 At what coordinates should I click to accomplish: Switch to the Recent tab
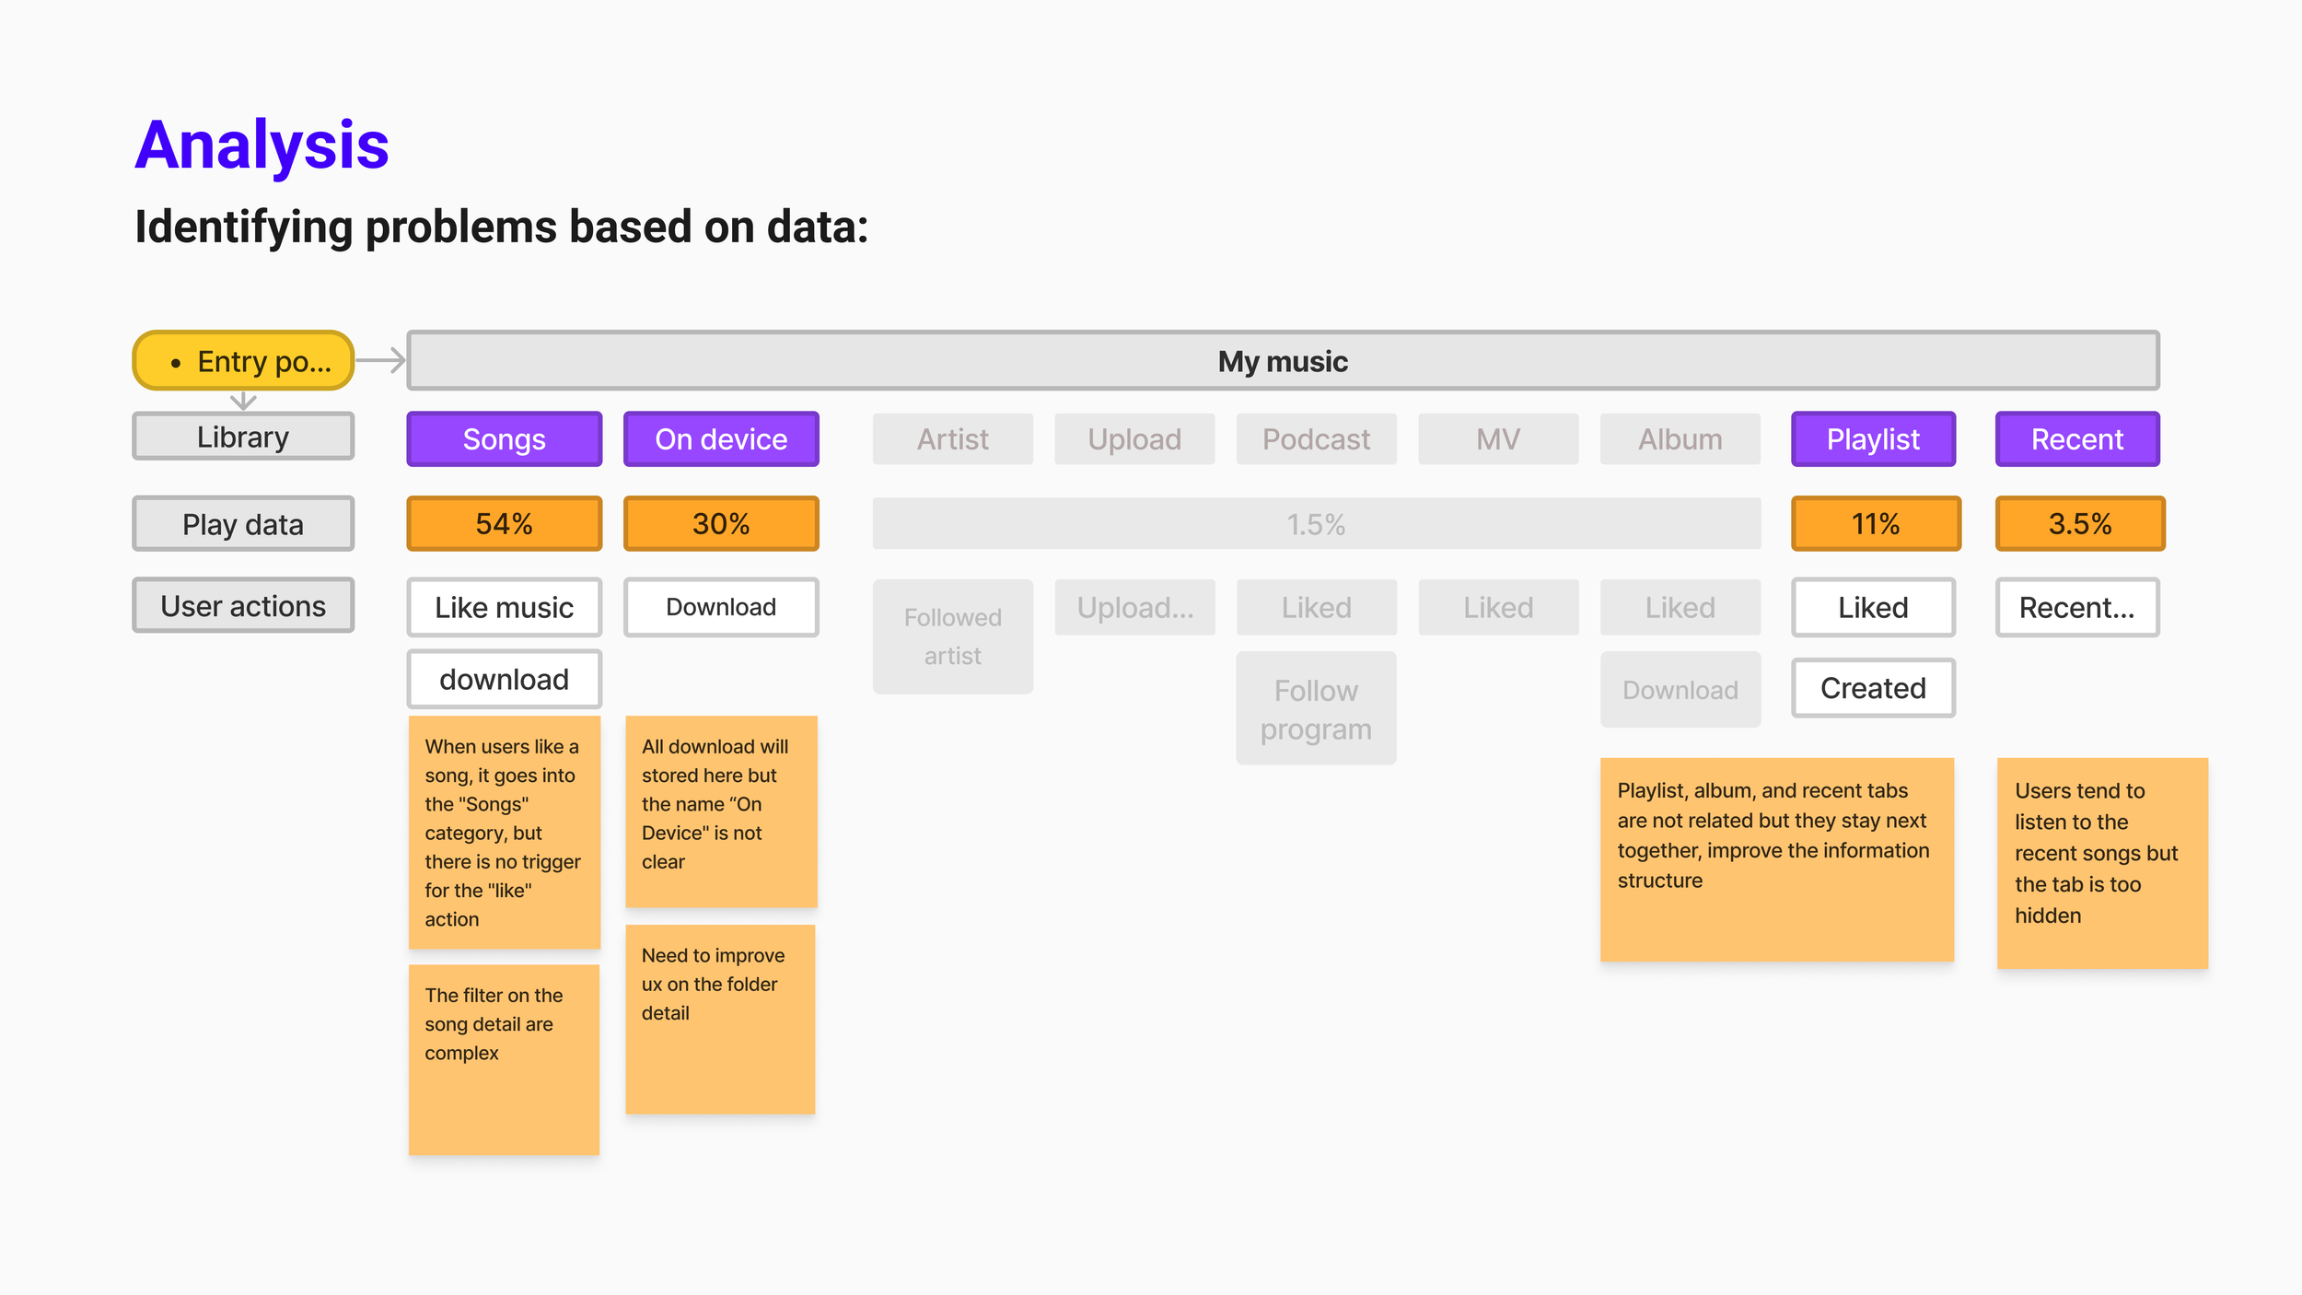[2076, 439]
